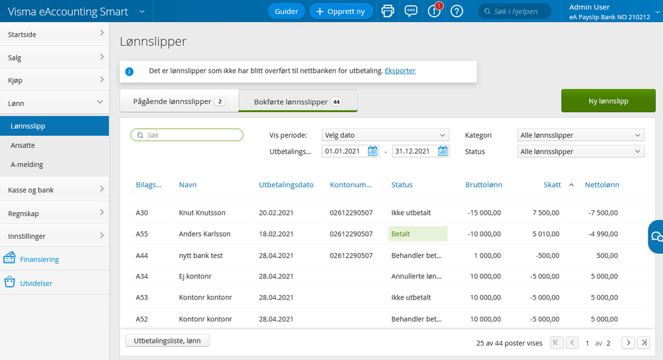Expand the Innstillinger menu

54,236
